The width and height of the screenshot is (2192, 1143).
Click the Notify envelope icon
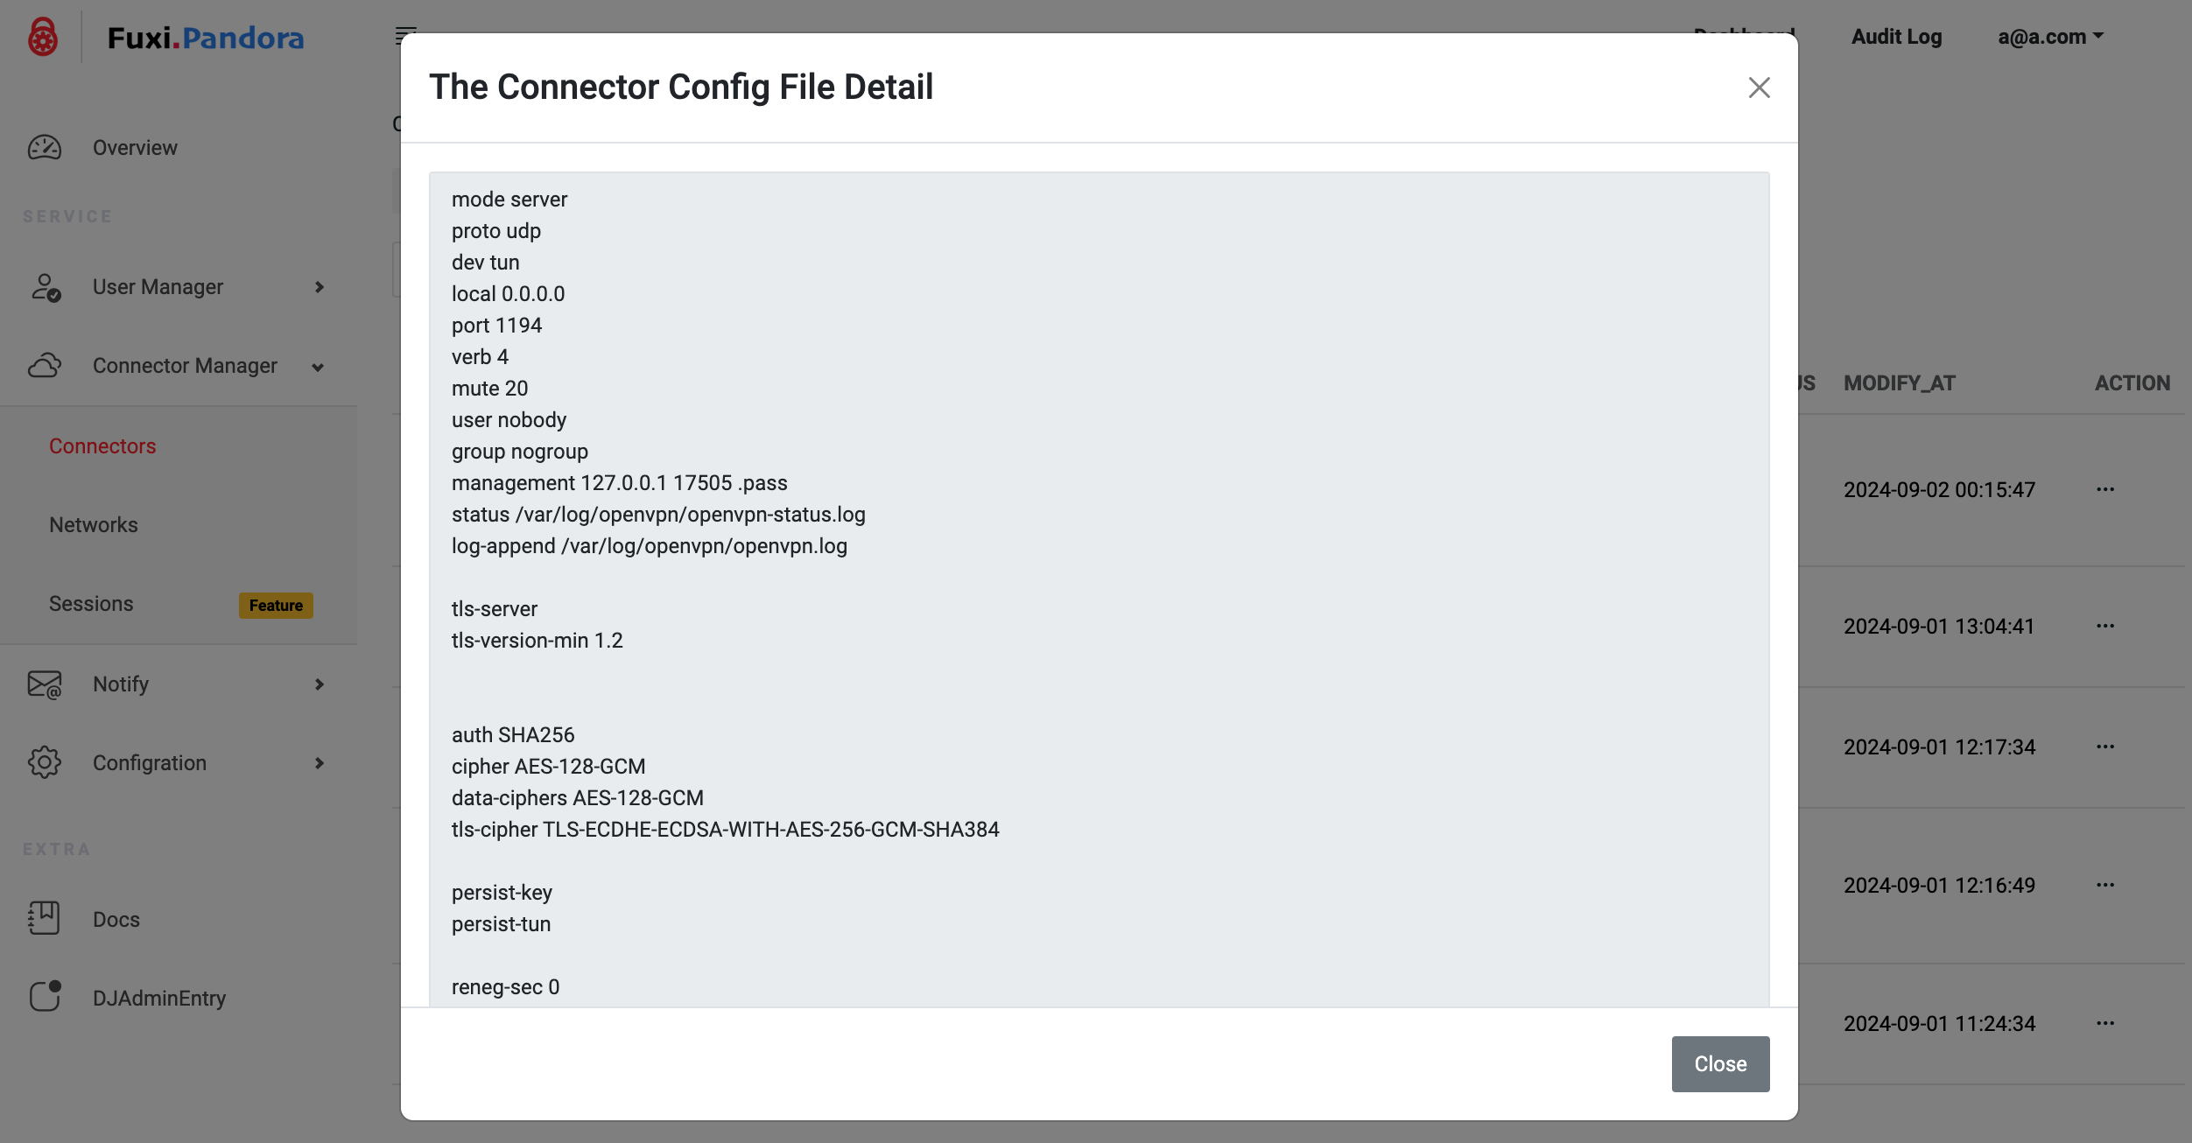click(x=45, y=684)
